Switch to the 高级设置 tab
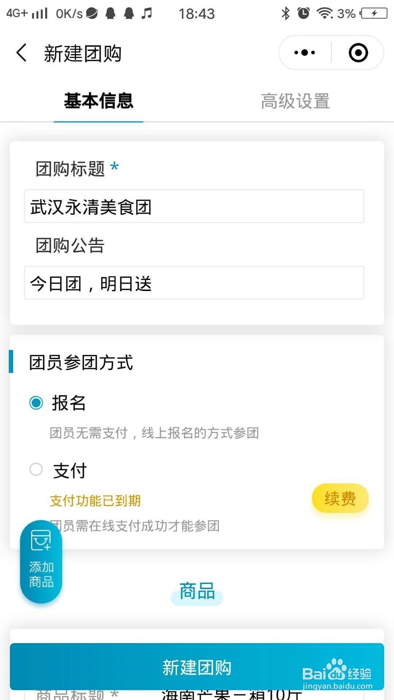 (295, 101)
